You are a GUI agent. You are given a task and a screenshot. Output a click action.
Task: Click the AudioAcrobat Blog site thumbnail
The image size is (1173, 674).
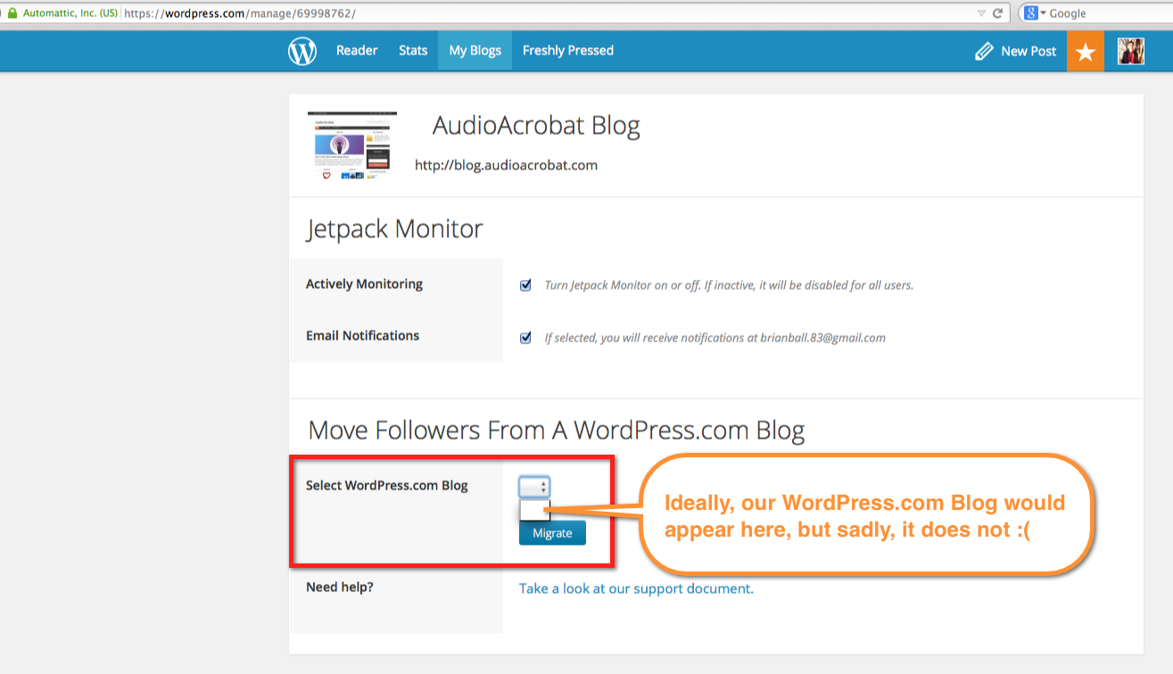click(351, 146)
